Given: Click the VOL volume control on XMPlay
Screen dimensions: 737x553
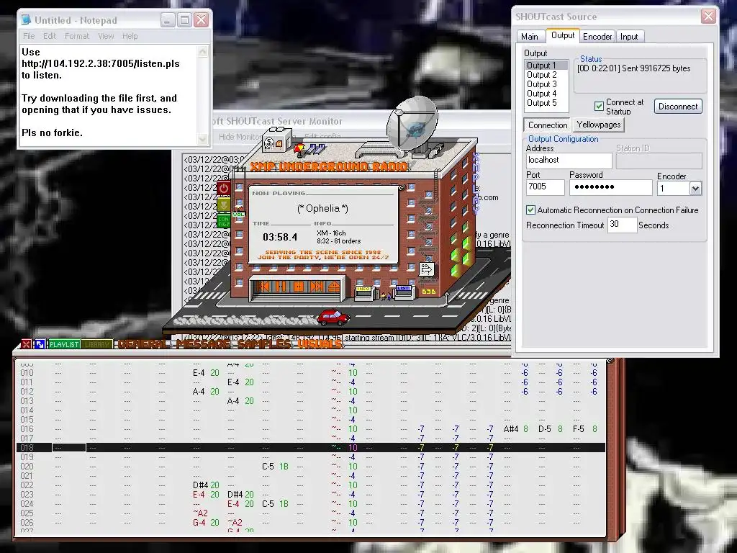Looking at the screenshot, I should coord(239,214).
